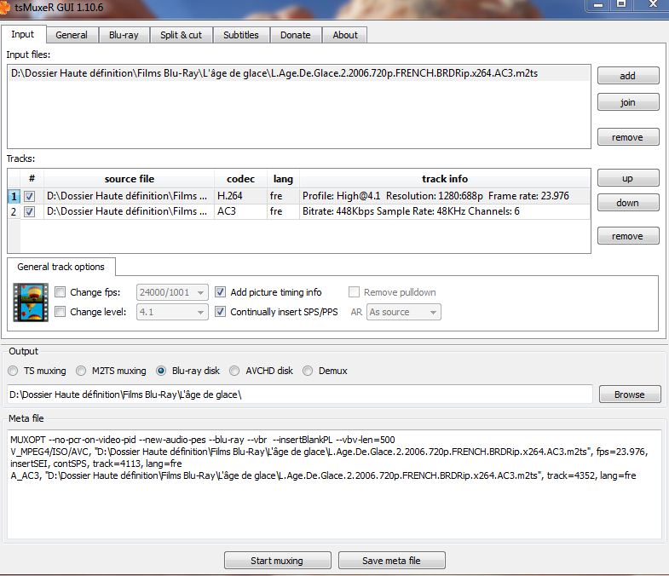Click Browse for output folder
The image size is (669, 576).
[x=630, y=395]
